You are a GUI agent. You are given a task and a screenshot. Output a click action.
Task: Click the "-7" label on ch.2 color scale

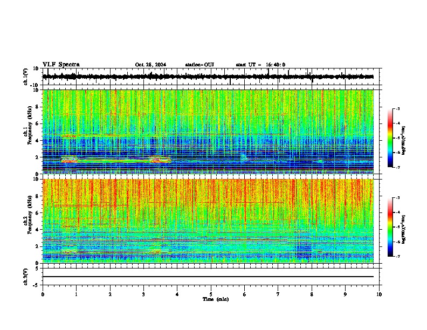(397, 257)
